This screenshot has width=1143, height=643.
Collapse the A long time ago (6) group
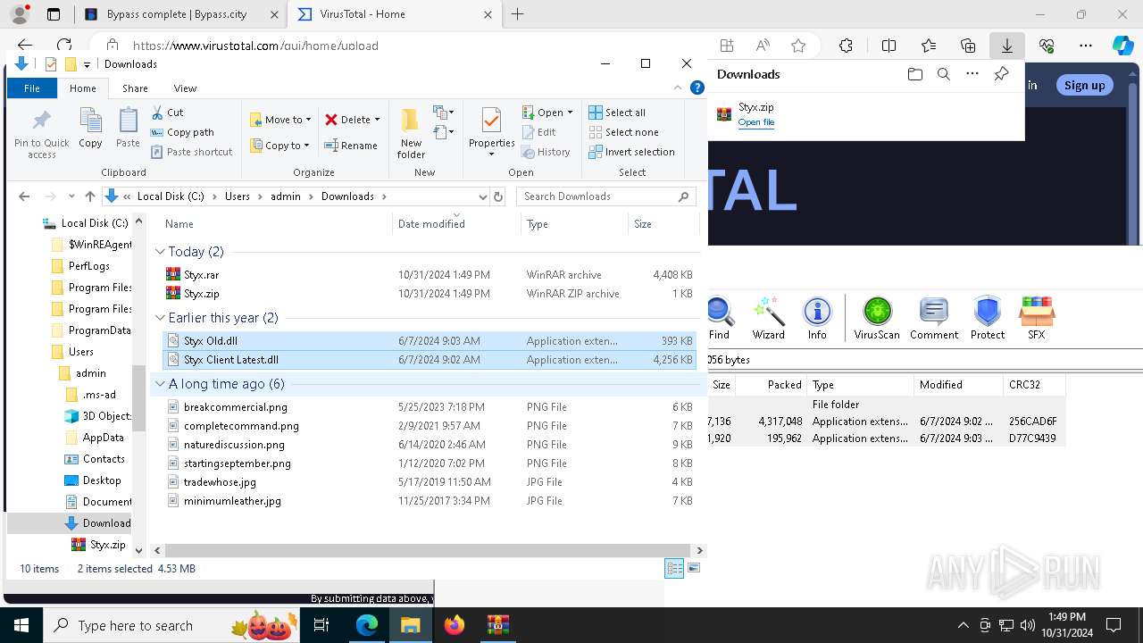click(x=160, y=384)
